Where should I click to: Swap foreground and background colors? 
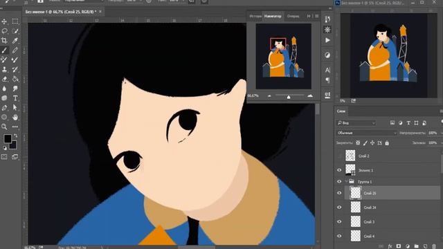(x=15, y=136)
